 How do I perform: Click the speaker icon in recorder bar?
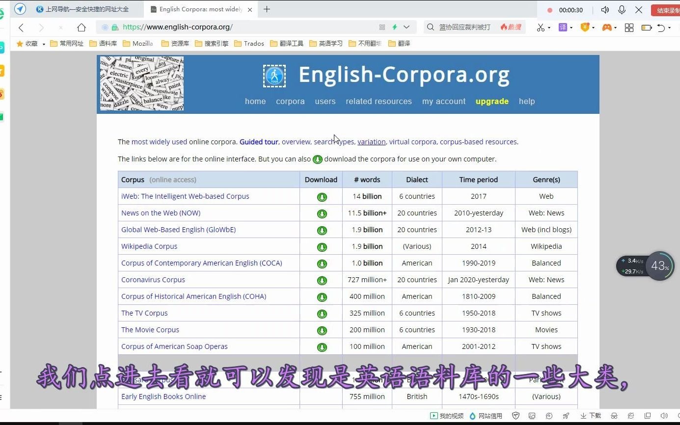coord(605,10)
